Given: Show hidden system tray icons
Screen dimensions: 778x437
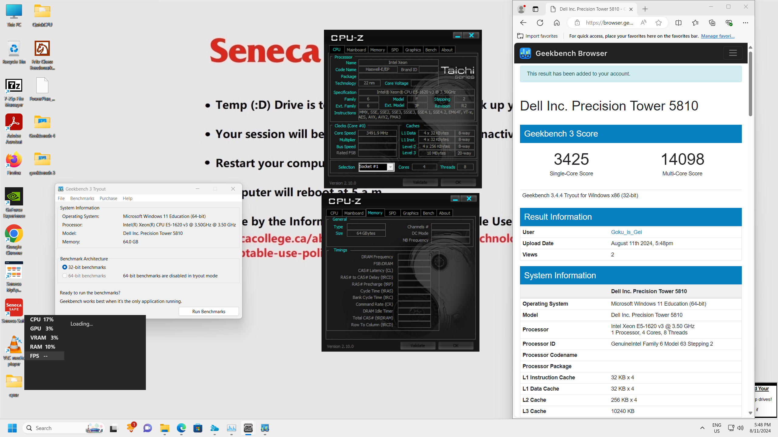Looking at the screenshot, I should point(702,428).
